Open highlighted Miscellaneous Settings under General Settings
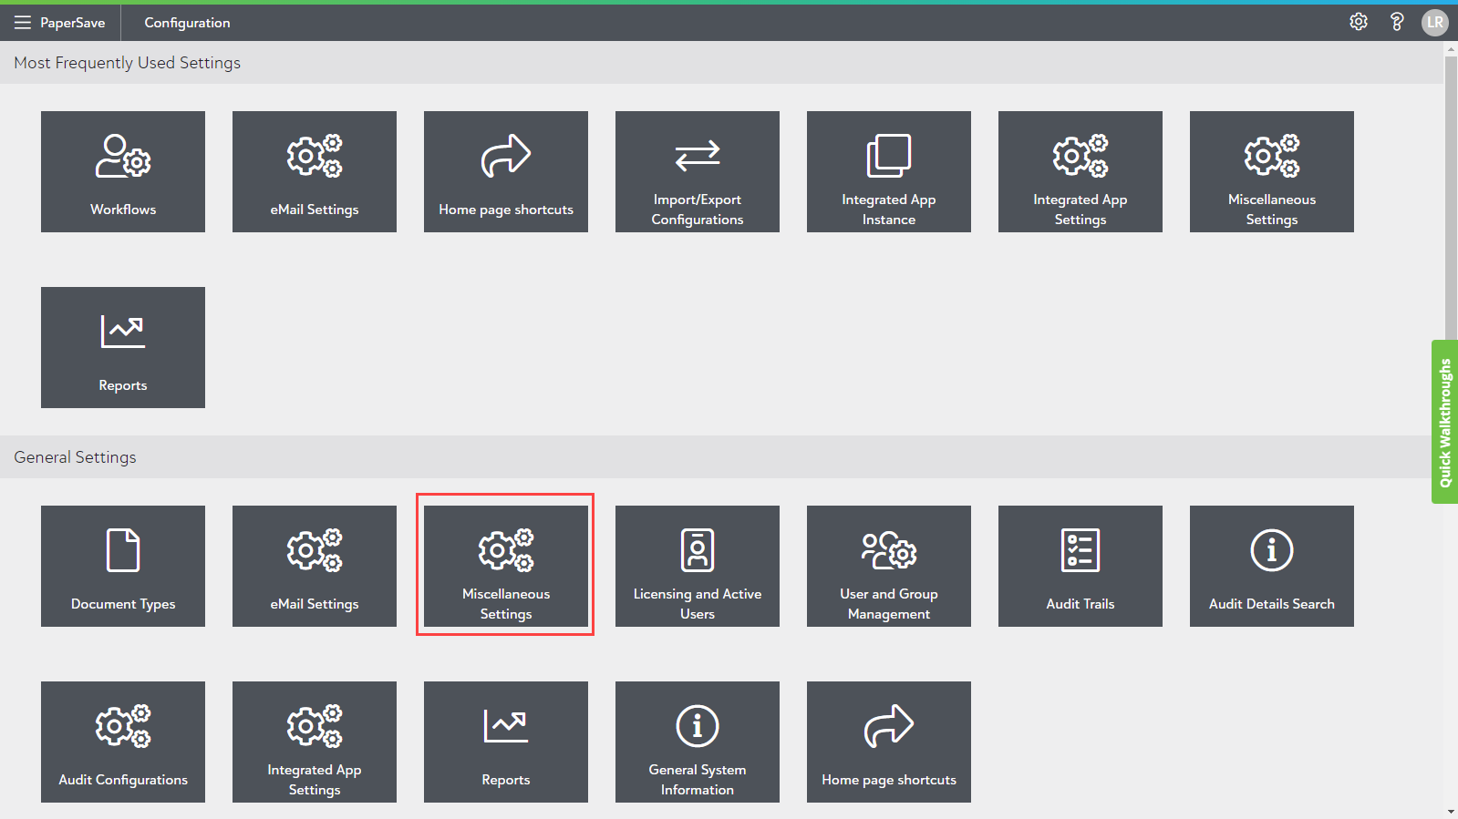This screenshot has width=1458, height=819. click(506, 566)
